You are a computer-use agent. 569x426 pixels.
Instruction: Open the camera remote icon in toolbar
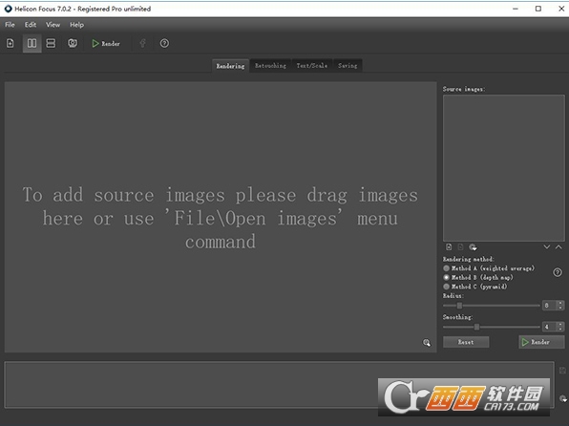[x=73, y=43]
